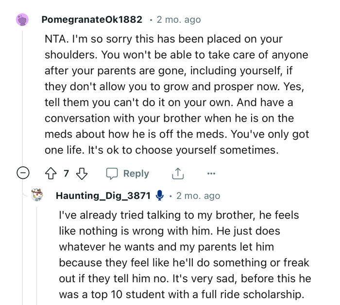Open PomegranateOk1882's user profile
Screen dimensions: 340x305
(92, 20)
